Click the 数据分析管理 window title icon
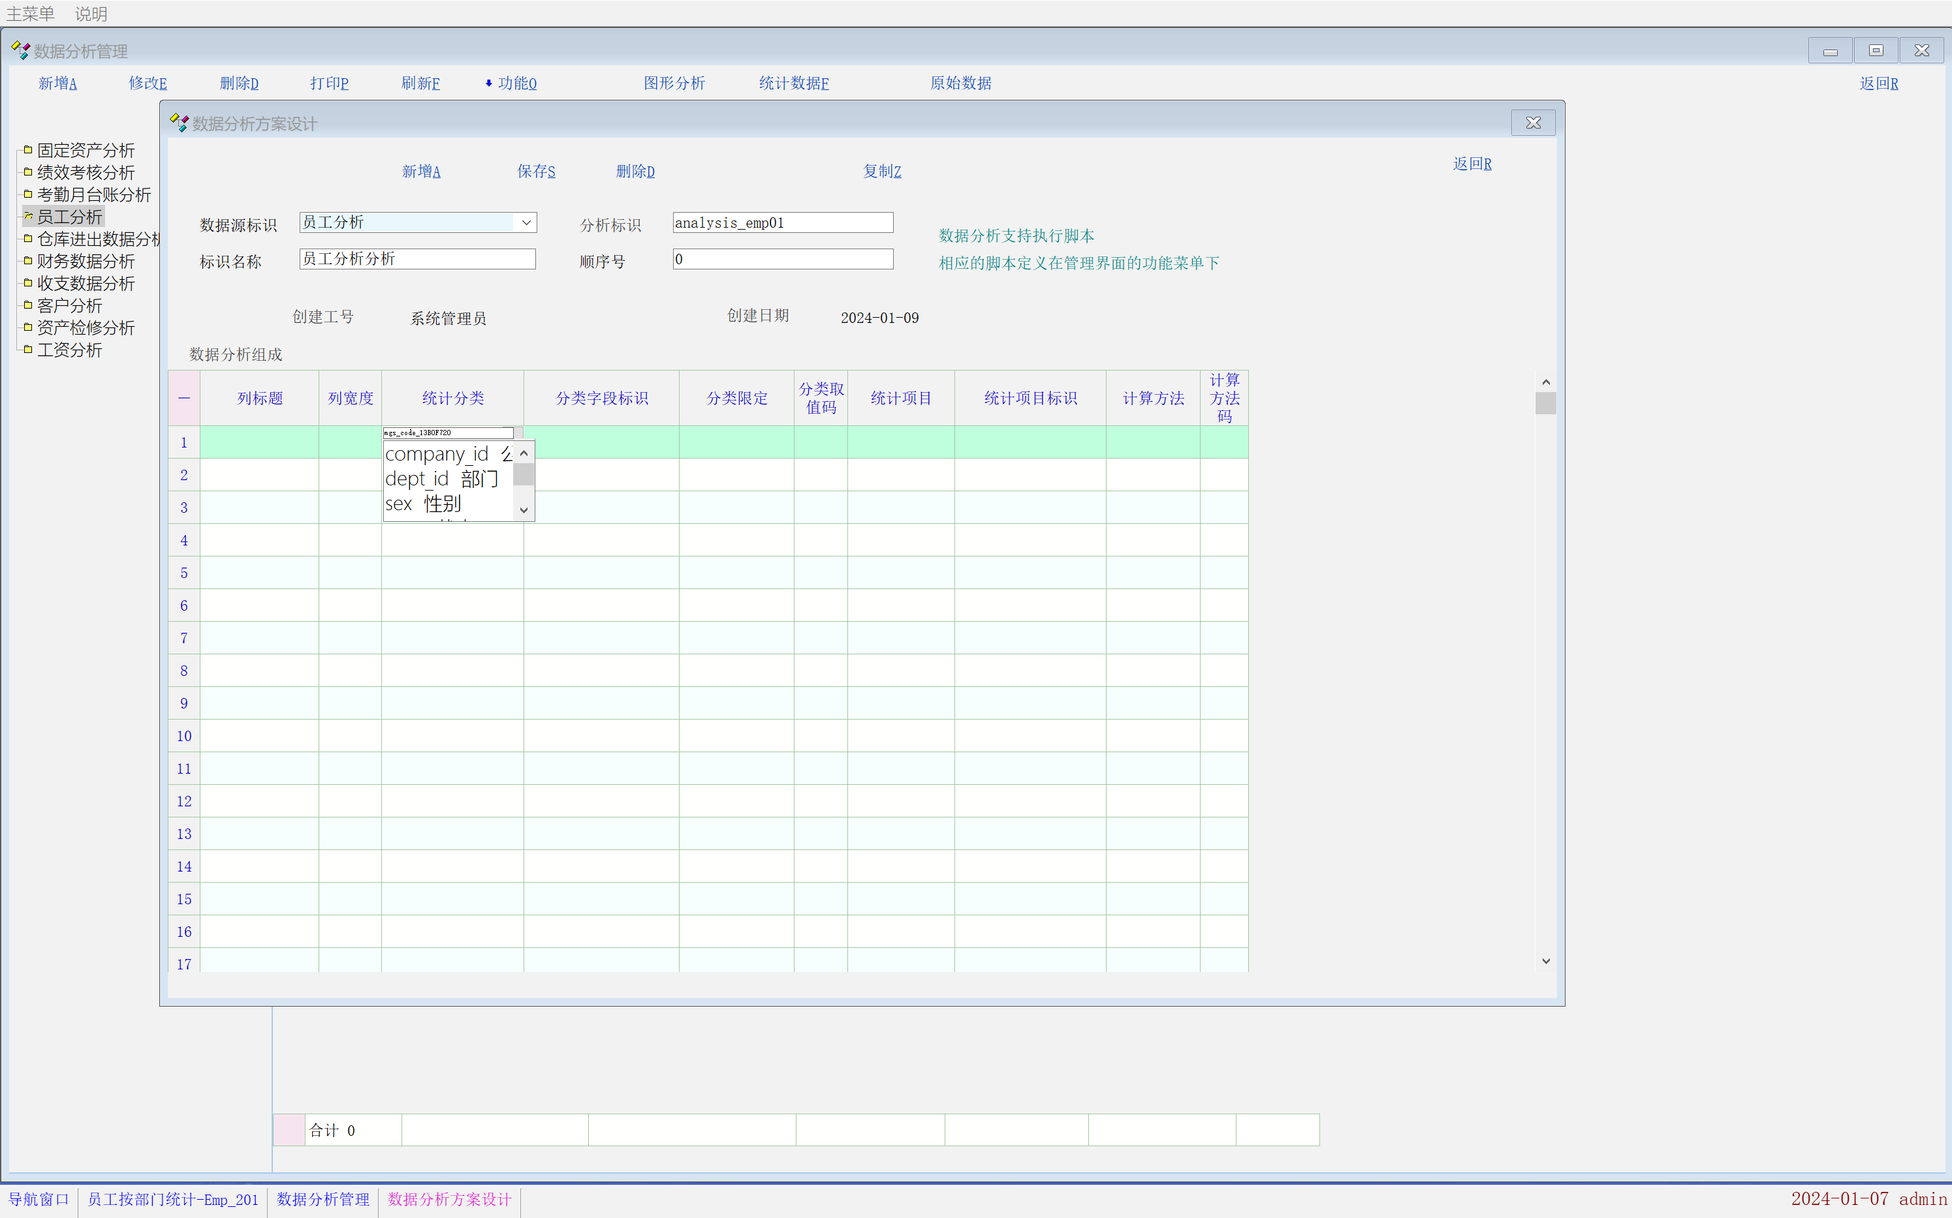The height and width of the screenshot is (1218, 1952). click(x=20, y=51)
